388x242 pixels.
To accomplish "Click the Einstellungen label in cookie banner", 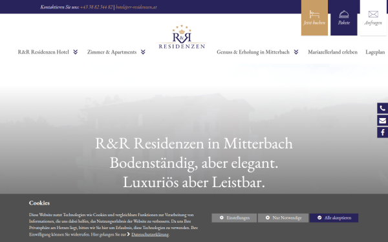I will (238, 218).
